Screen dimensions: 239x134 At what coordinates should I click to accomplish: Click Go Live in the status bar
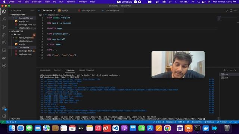click(209, 122)
